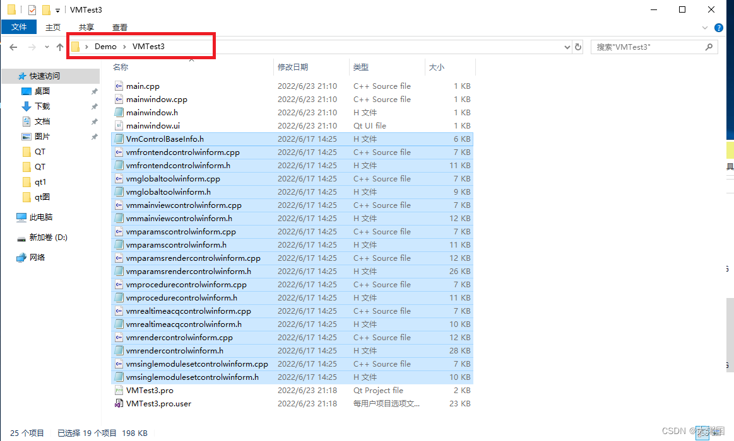This screenshot has width=734, height=441.
Task: Click the vmfrontendcontrolwinform.cpp file icon
Action: pyautogui.click(x=119, y=152)
